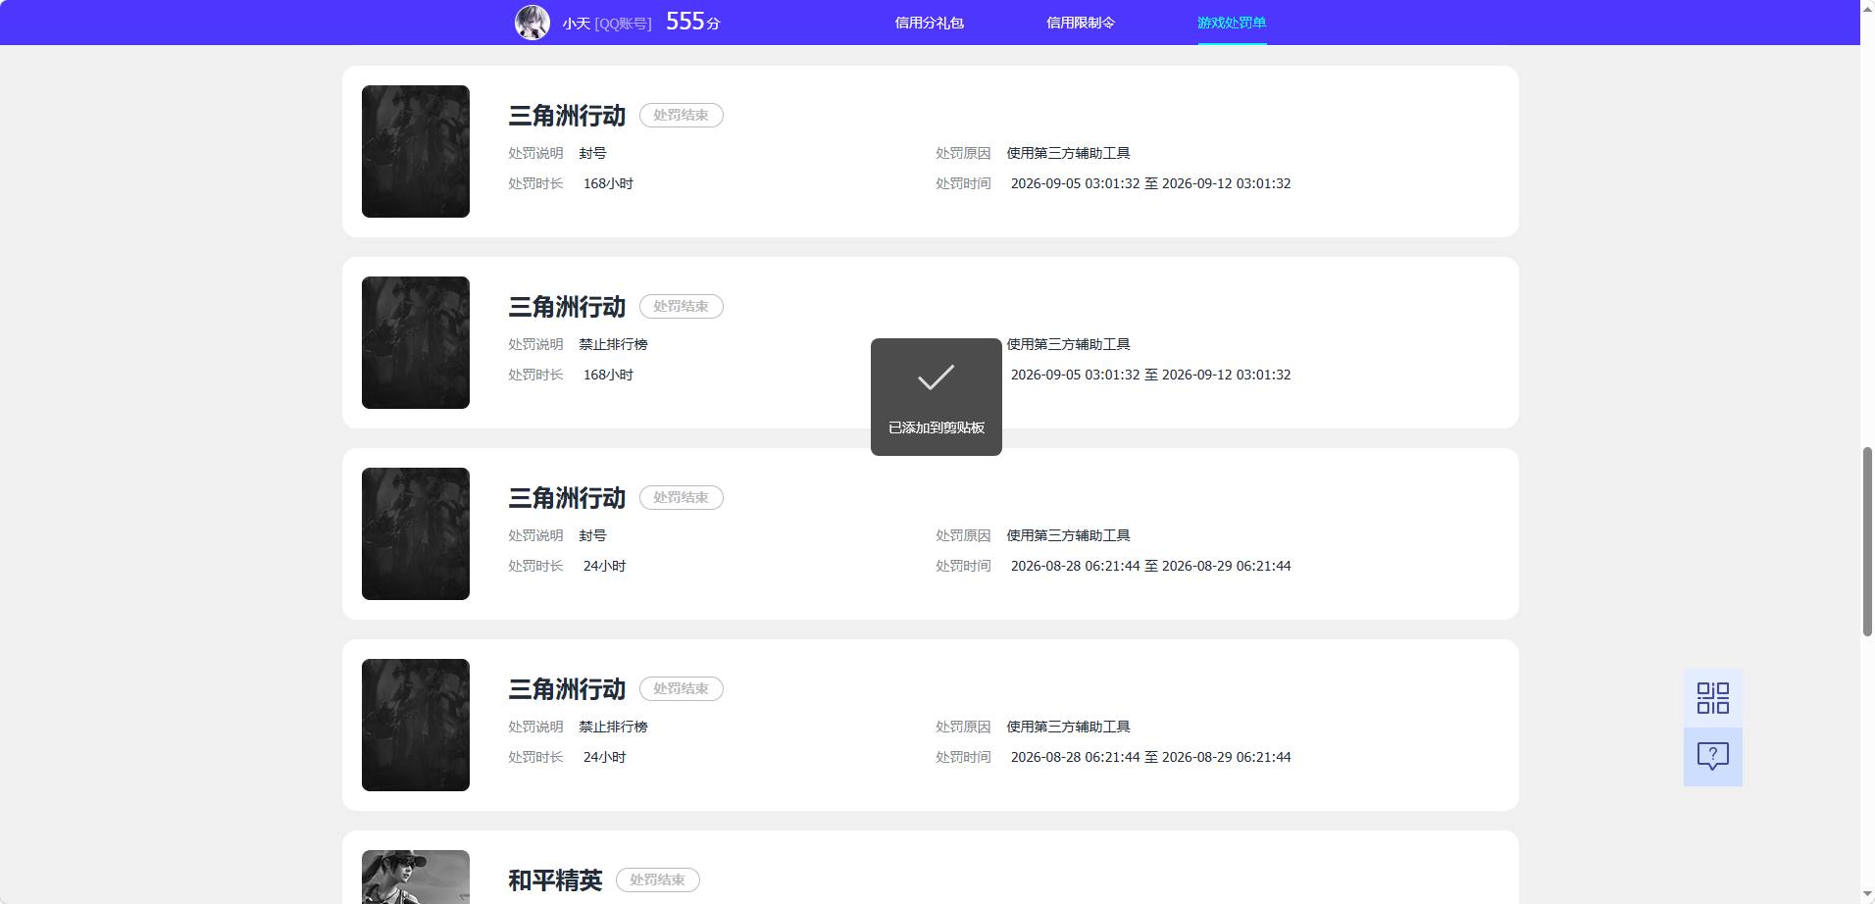This screenshot has width=1875, height=904.
Task: Click 使用第三方辅助工具 in the 24小时 禁止排行榜 record
Action: 1068,727
